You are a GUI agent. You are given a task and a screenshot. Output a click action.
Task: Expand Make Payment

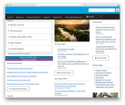(x=29, y=43)
